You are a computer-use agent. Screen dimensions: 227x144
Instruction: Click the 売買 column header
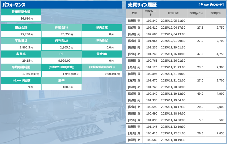[134, 13]
